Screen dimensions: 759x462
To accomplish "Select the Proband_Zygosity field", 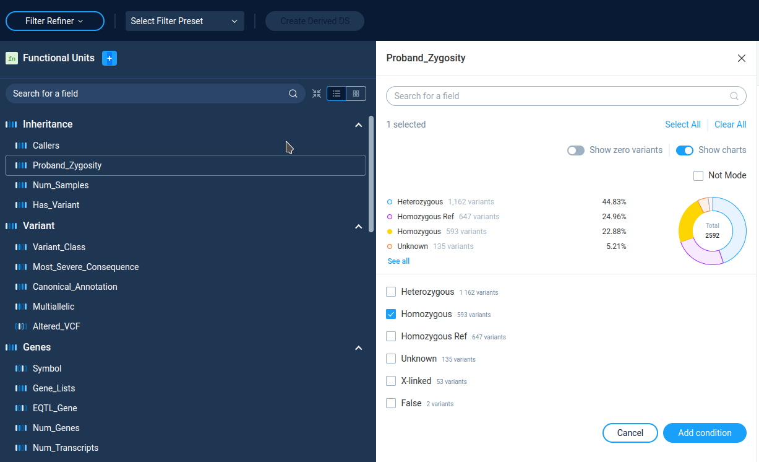I will (x=186, y=165).
